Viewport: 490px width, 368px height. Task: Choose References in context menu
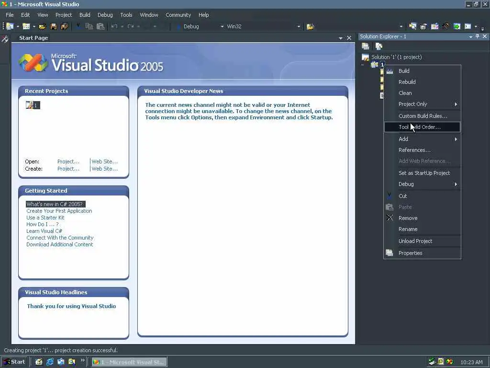(422, 150)
